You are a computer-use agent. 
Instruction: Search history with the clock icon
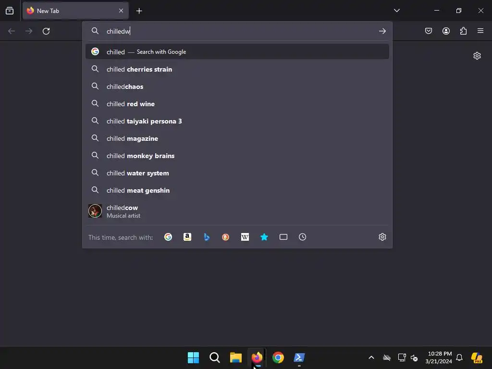(x=303, y=237)
